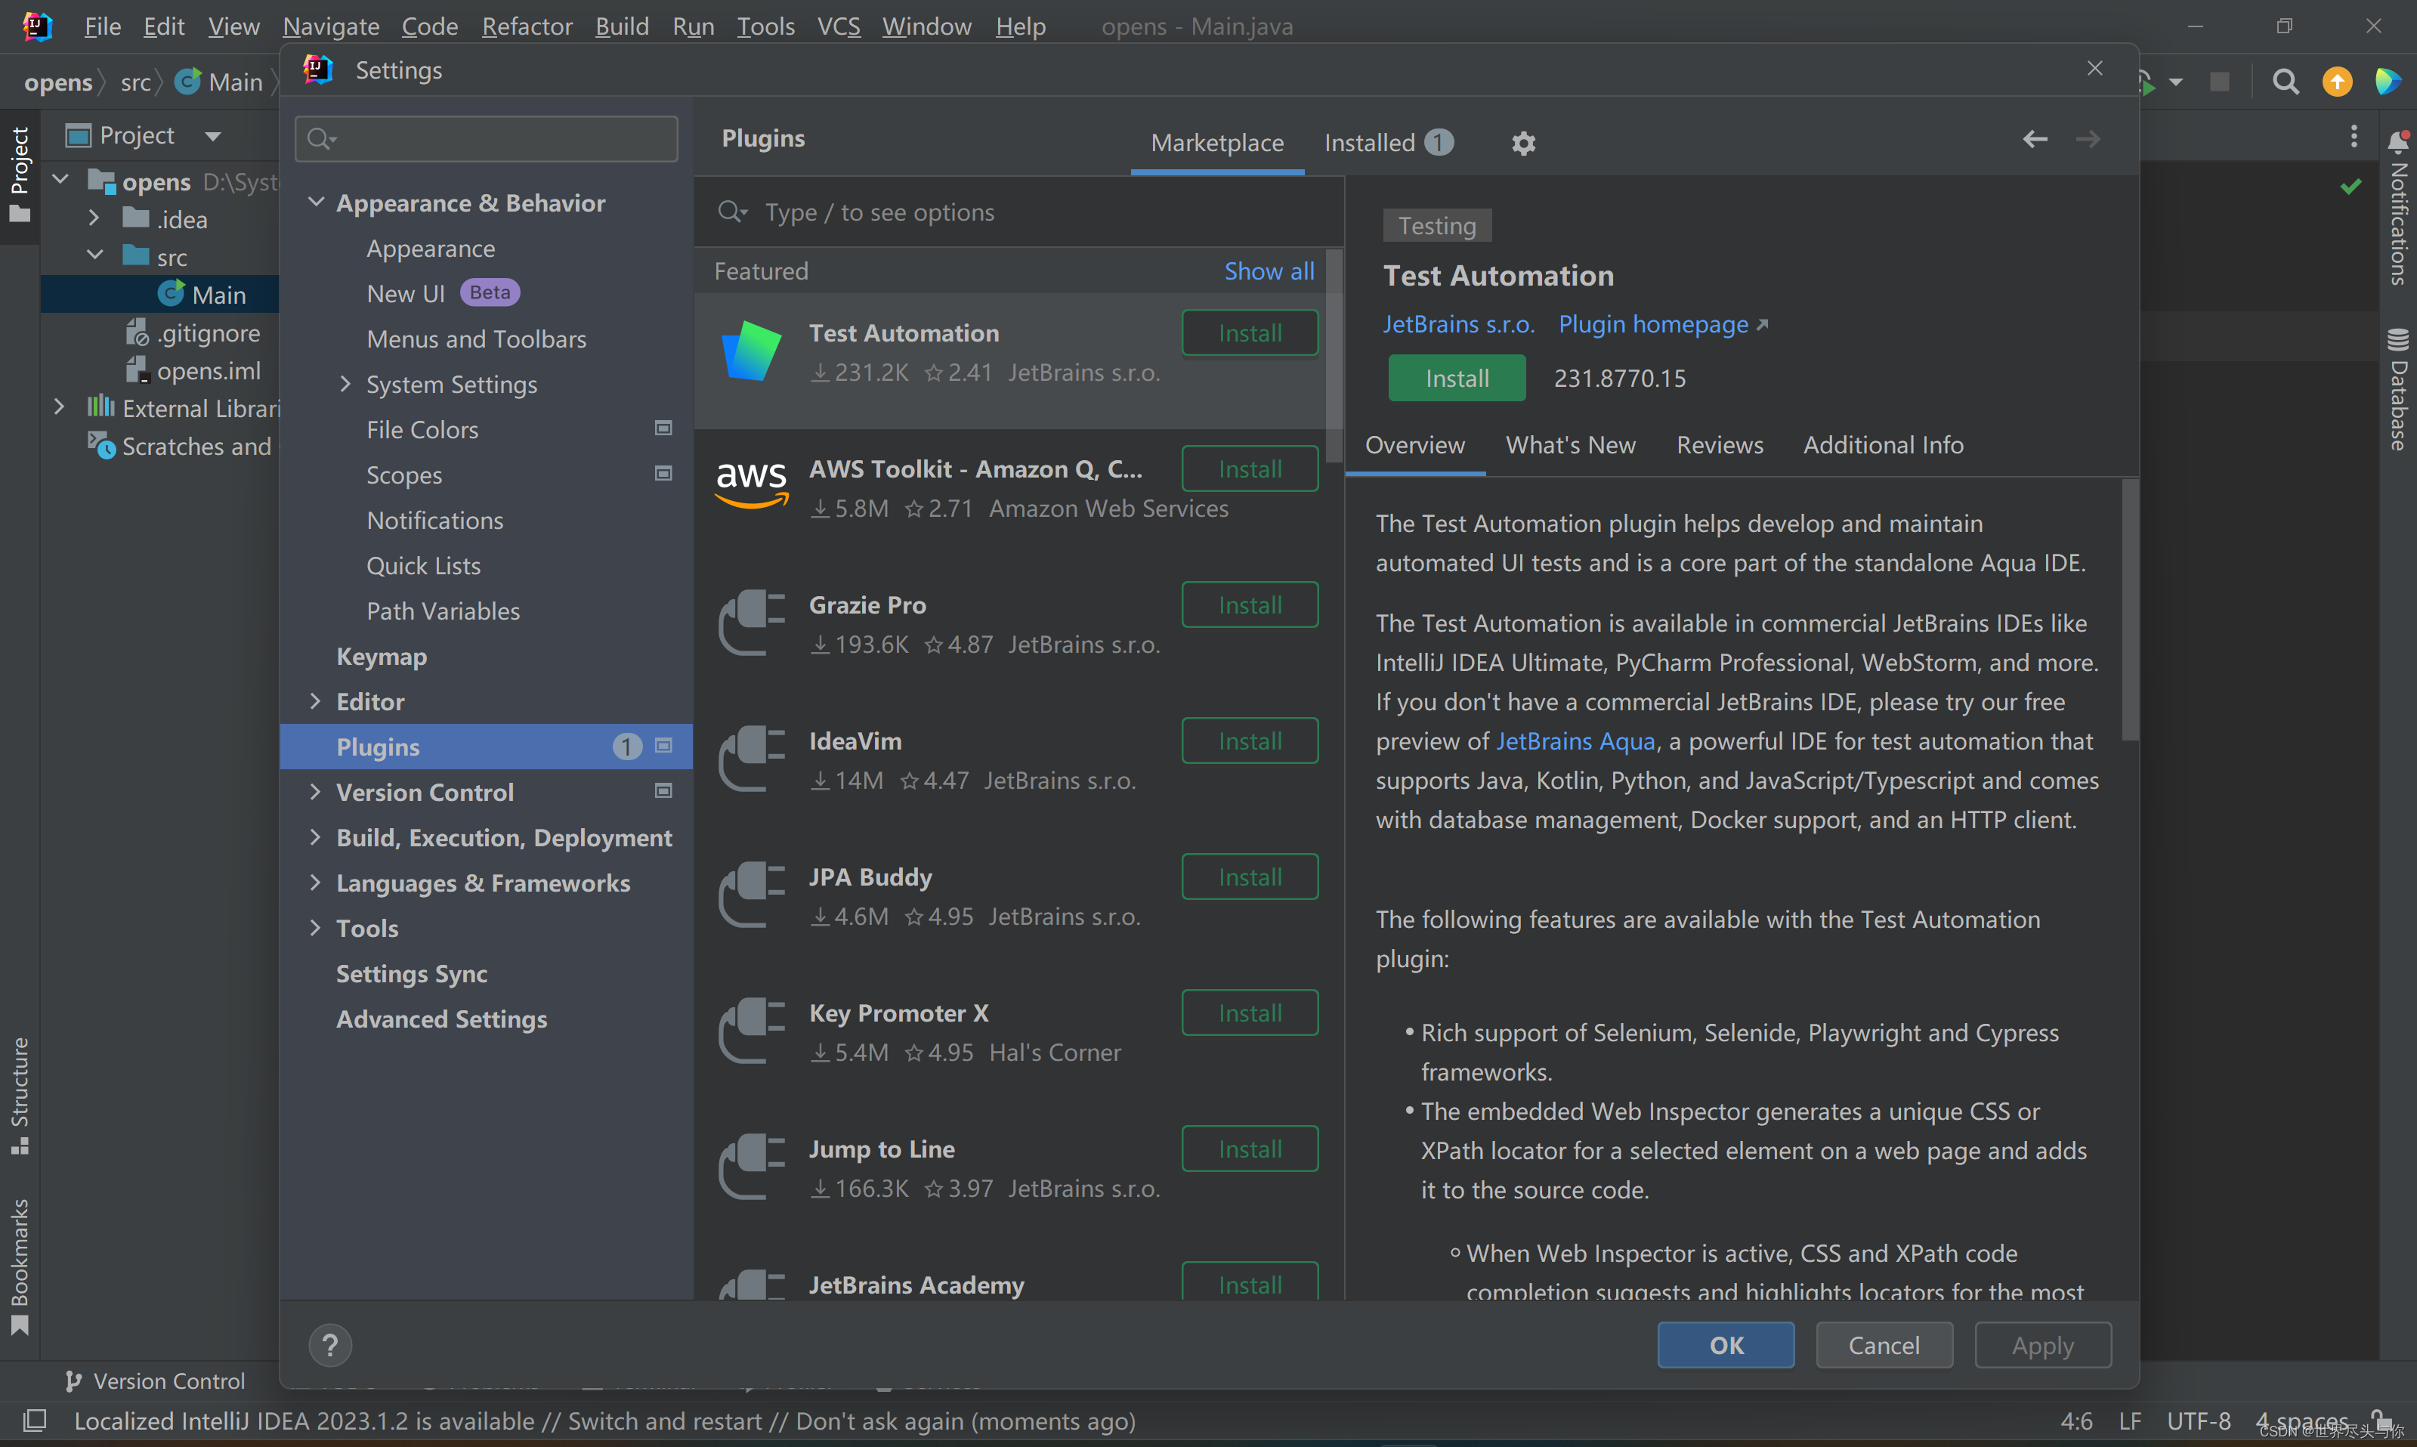
Task: Click the IDE update orange arrow icon
Action: pyautogui.click(x=2337, y=82)
